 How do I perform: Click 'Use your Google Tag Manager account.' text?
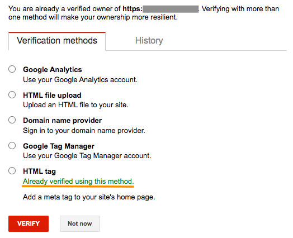coord(87,156)
